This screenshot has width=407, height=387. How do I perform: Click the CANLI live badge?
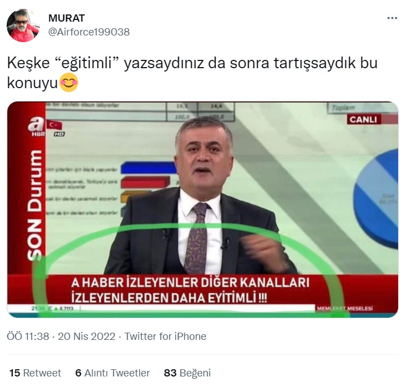pyautogui.click(x=363, y=119)
